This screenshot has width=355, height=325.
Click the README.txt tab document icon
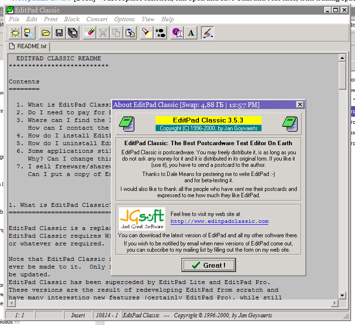point(12,46)
